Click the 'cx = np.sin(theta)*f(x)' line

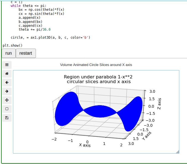coord(41,14)
